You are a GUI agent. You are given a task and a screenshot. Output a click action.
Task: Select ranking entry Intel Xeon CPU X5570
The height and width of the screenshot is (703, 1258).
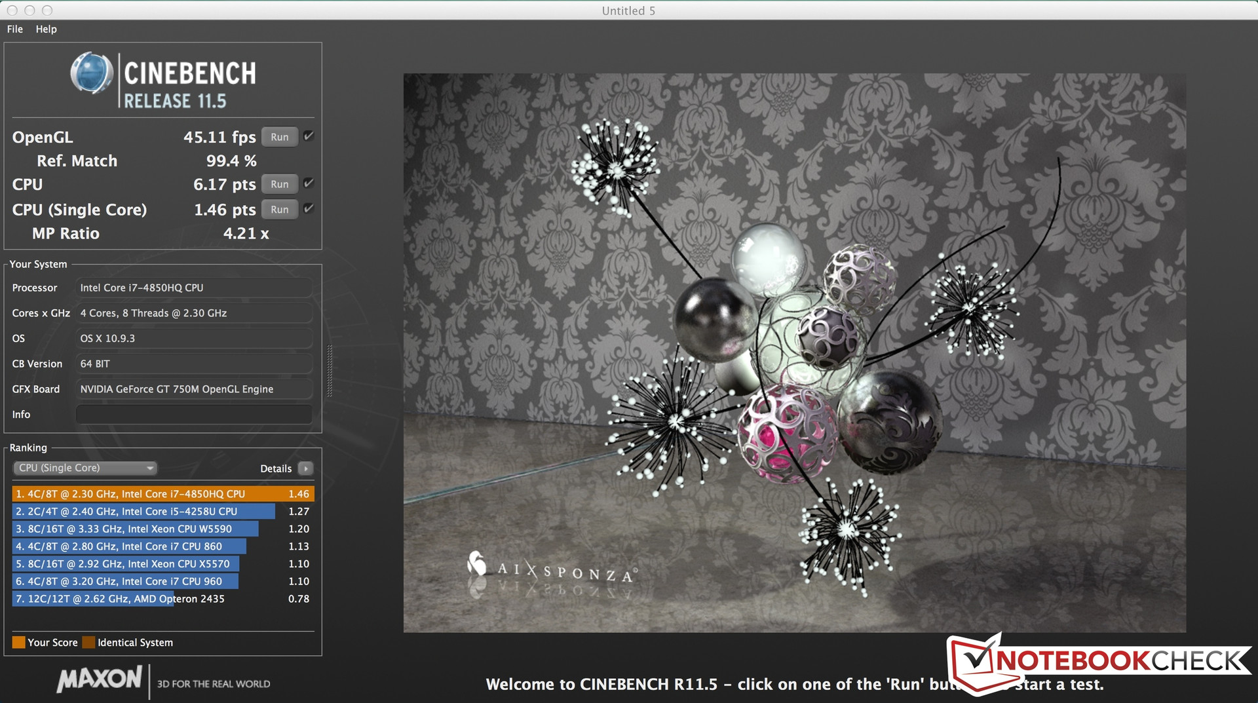163,564
